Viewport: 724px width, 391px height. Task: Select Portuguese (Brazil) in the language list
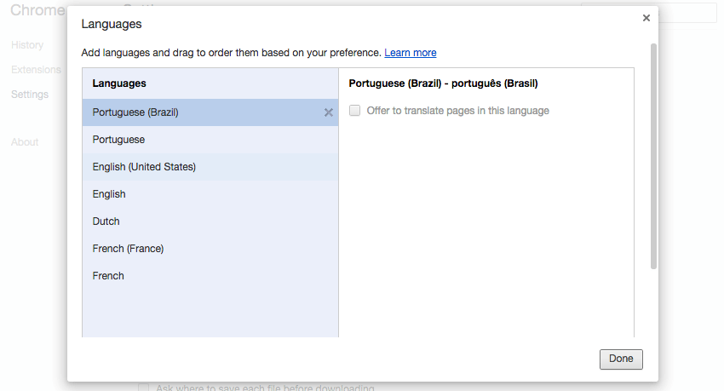tap(135, 112)
